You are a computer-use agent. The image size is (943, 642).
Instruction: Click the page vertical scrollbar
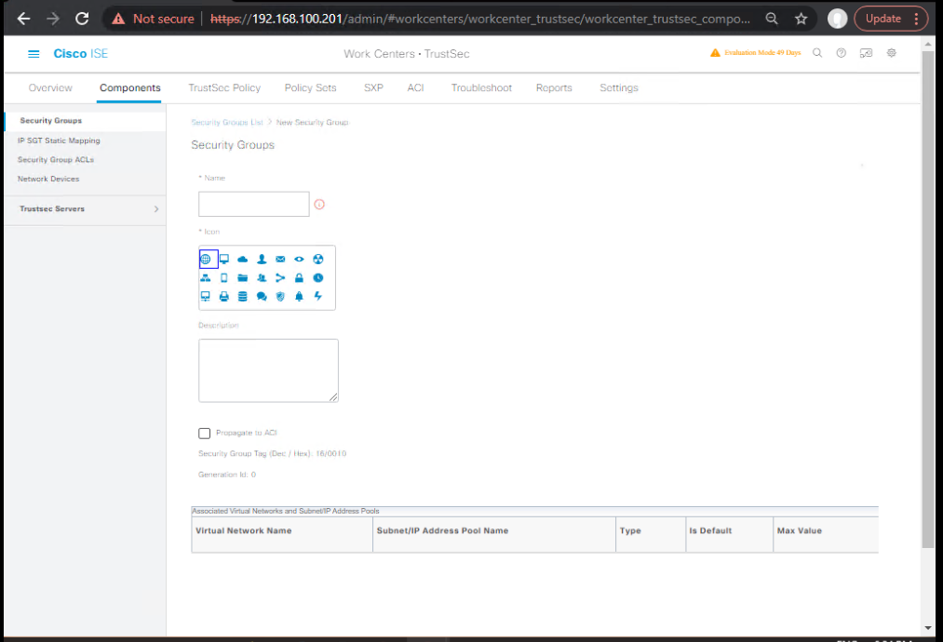[x=928, y=301]
